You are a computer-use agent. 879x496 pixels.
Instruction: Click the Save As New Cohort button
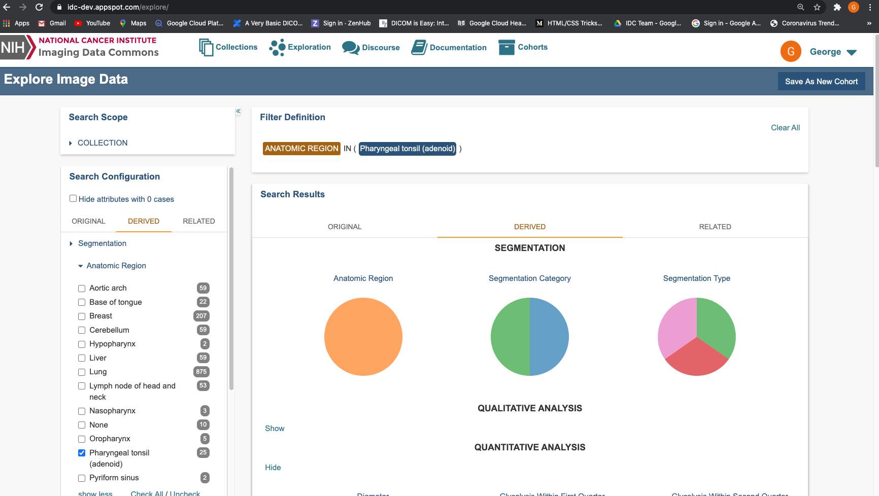[821, 81]
